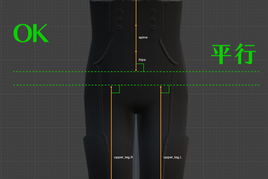Select the orange upper_leg.R bone line
The height and width of the screenshot is (179, 268).
coord(111,130)
